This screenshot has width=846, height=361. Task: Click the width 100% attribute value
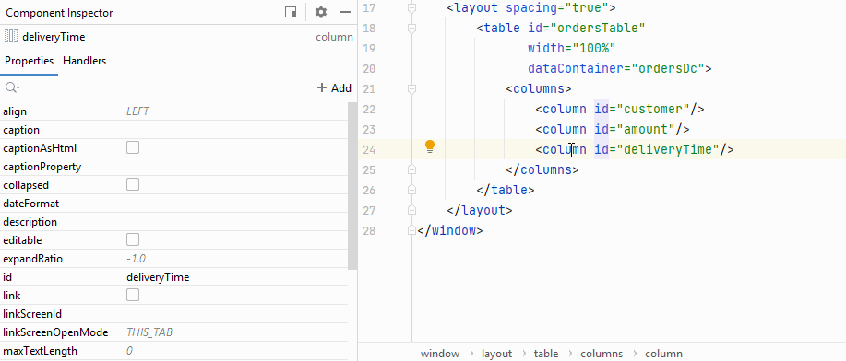(594, 48)
